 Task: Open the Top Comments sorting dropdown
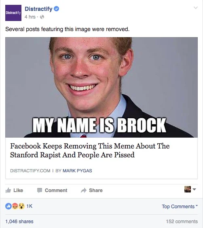pos(180,206)
